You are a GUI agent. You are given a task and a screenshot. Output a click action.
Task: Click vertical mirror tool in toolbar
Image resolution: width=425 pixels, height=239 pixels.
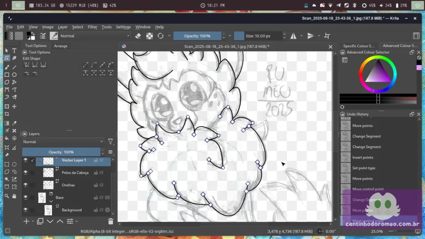[x=310, y=36]
